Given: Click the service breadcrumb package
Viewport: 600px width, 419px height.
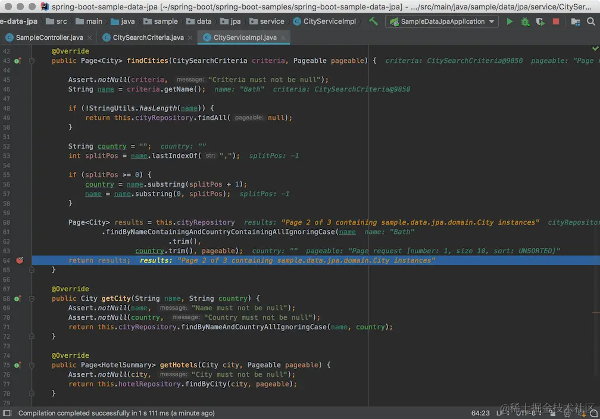Looking at the screenshot, I should click(267, 21).
